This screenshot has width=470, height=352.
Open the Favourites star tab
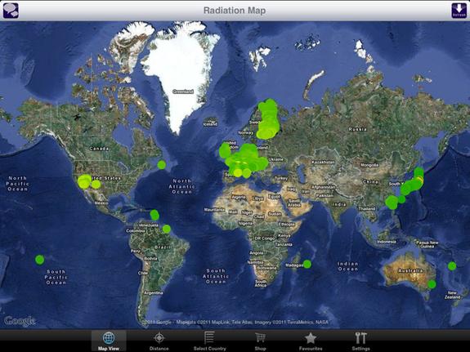pyautogui.click(x=311, y=341)
